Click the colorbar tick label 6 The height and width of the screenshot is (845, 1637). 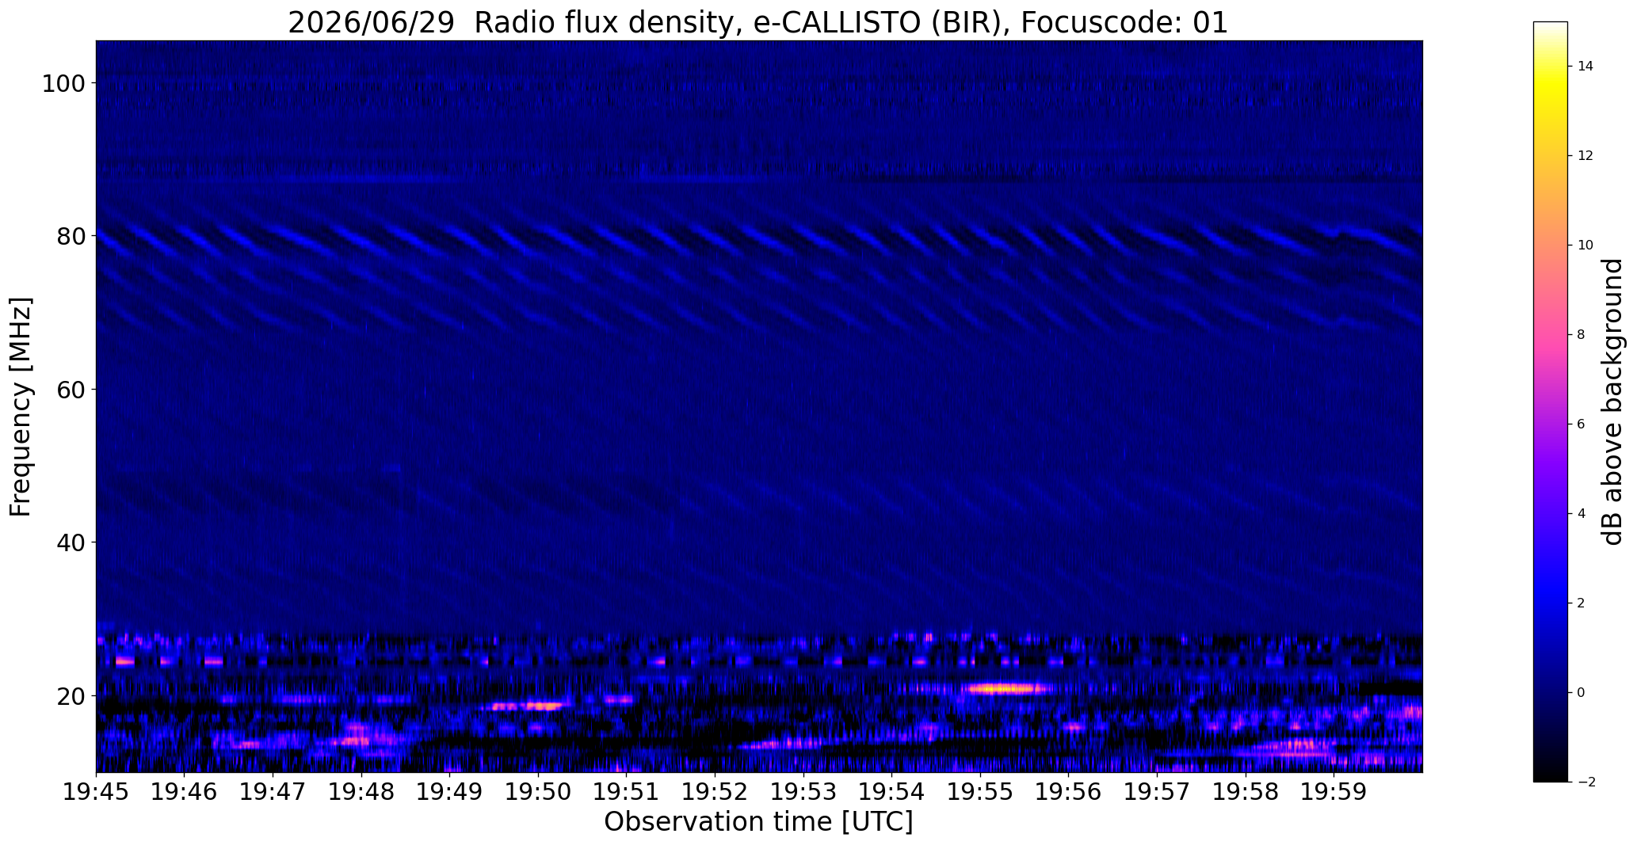coord(1582,424)
